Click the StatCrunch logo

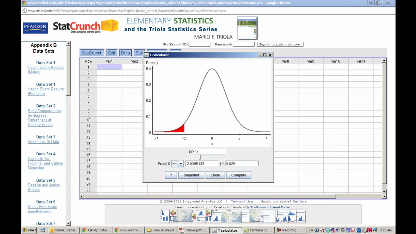point(85,27)
